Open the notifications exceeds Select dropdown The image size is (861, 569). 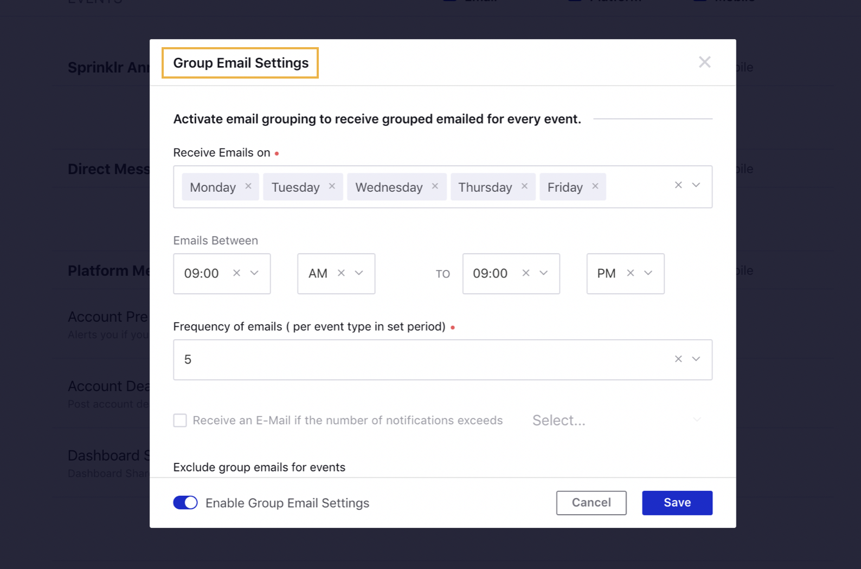click(617, 420)
